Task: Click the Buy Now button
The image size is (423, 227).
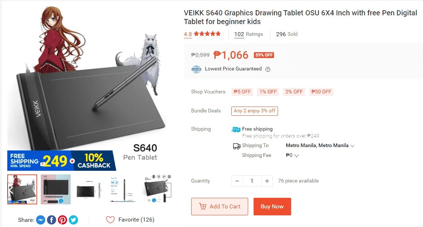Action: click(x=272, y=207)
